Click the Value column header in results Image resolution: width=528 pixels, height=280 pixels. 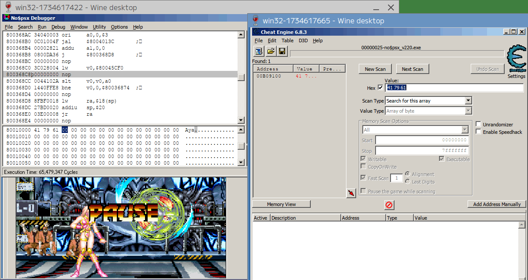point(306,69)
